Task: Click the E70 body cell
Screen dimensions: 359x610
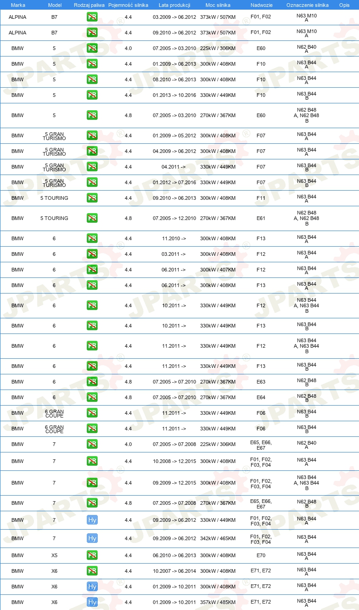Action: [x=261, y=556]
